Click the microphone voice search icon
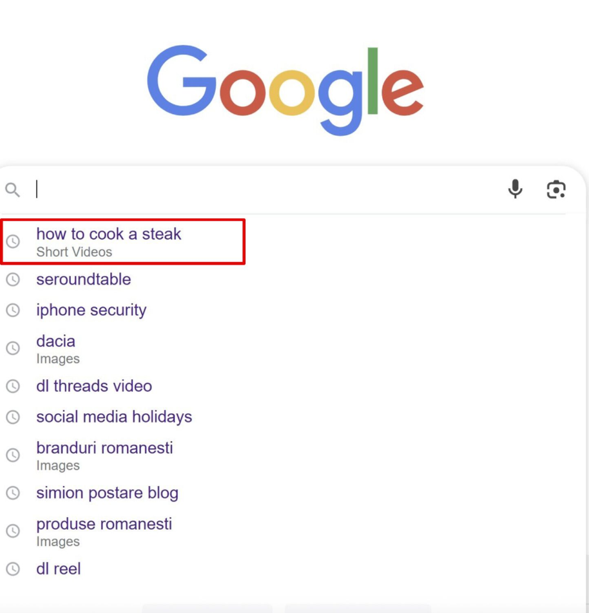589x613 pixels. pos(515,189)
